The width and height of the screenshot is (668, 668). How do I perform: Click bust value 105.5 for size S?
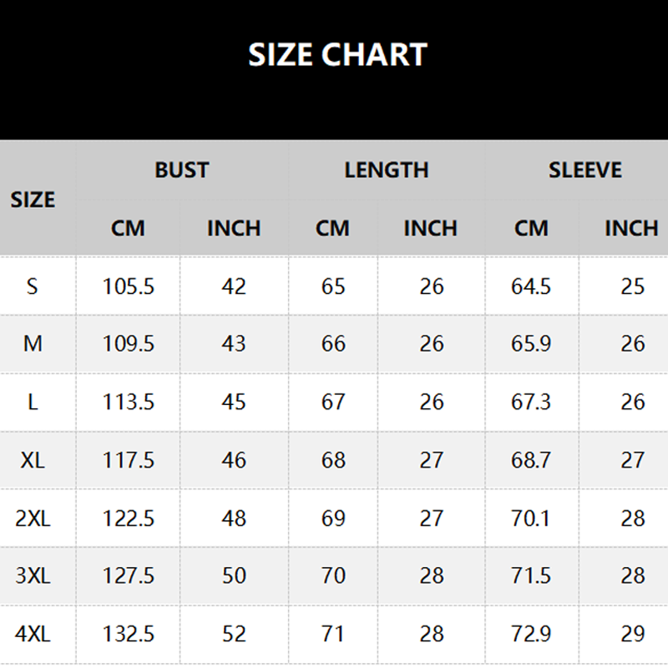[129, 286]
